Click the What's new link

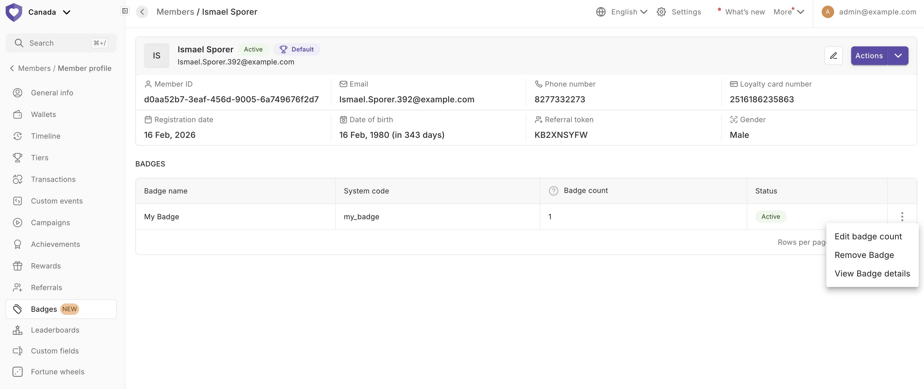[745, 12]
